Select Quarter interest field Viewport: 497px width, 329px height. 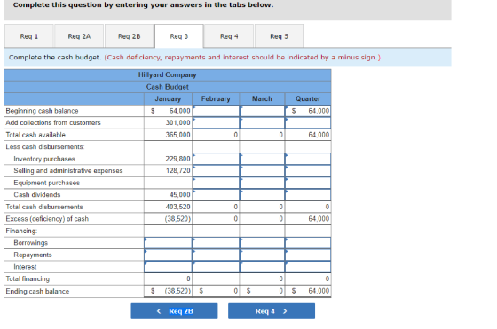click(308, 267)
